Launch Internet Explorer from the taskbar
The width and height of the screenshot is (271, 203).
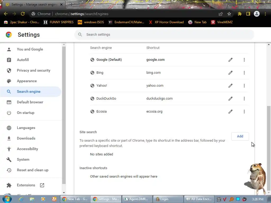[x=21, y=199]
